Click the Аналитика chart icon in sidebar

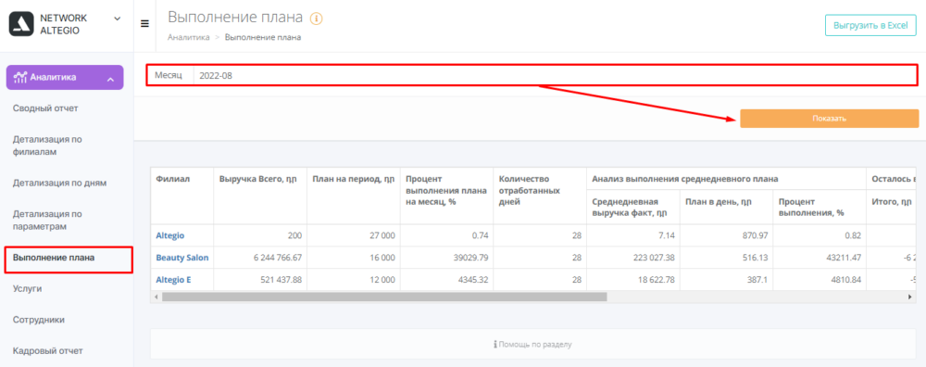(20, 77)
